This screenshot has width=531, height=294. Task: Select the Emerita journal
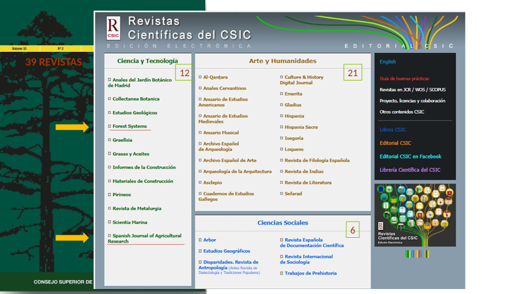coord(293,94)
